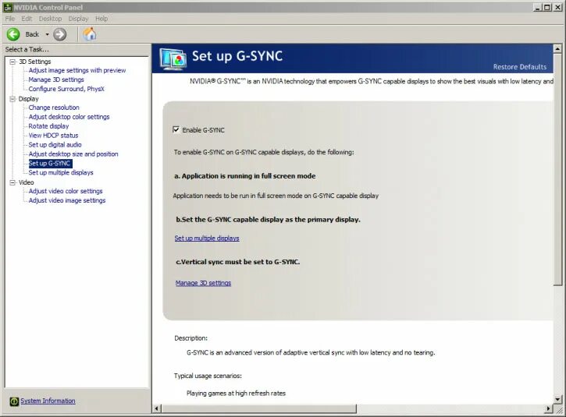Click the green Back arrow icon

point(13,34)
